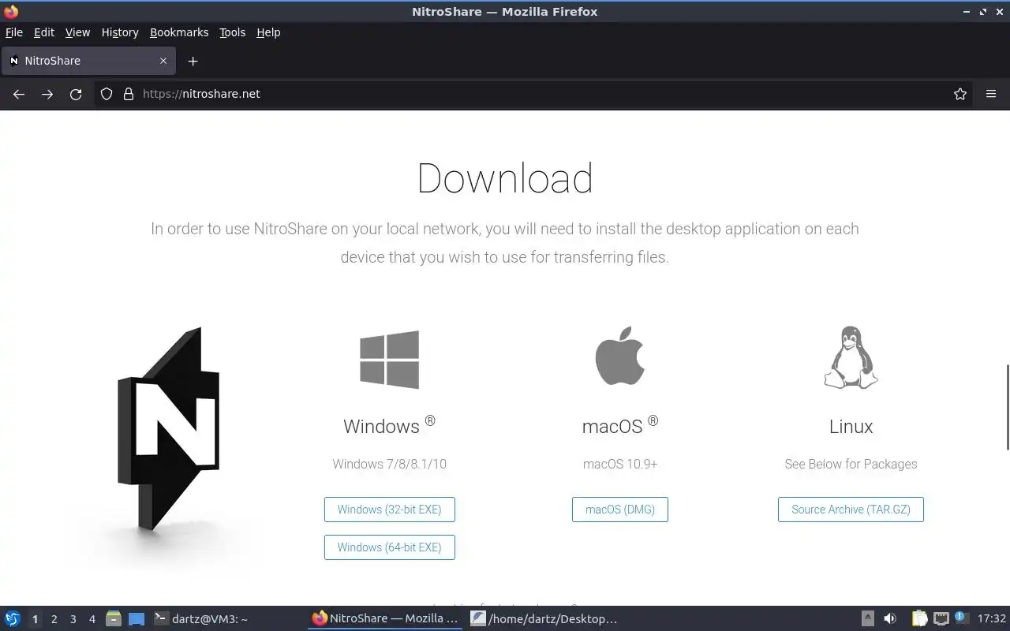1010x631 pixels.
Task: Open the Tools menu
Action: point(233,32)
